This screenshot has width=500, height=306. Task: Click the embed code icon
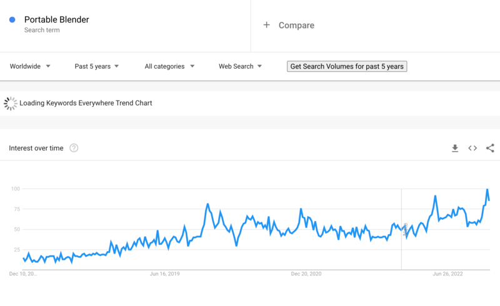click(472, 148)
